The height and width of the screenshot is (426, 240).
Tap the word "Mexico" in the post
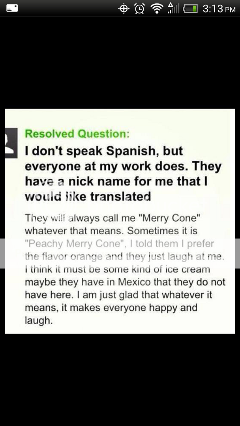(x=134, y=282)
